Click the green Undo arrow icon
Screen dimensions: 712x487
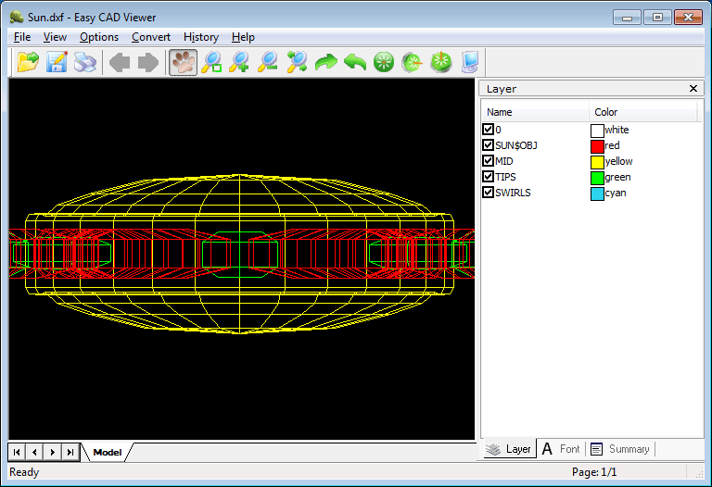tap(354, 62)
